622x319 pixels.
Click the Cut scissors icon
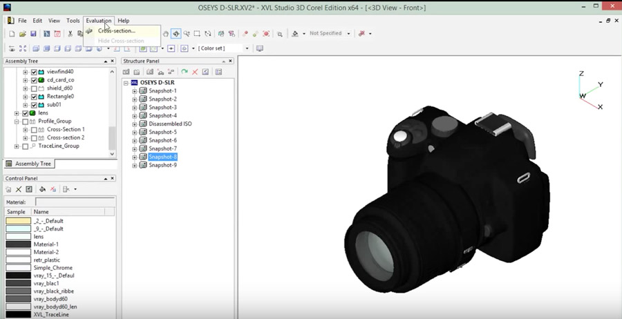[x=70, y=34]
